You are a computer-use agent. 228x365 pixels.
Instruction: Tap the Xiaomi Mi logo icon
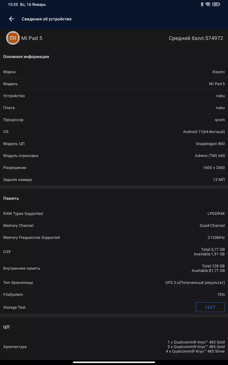pos(13,38)
